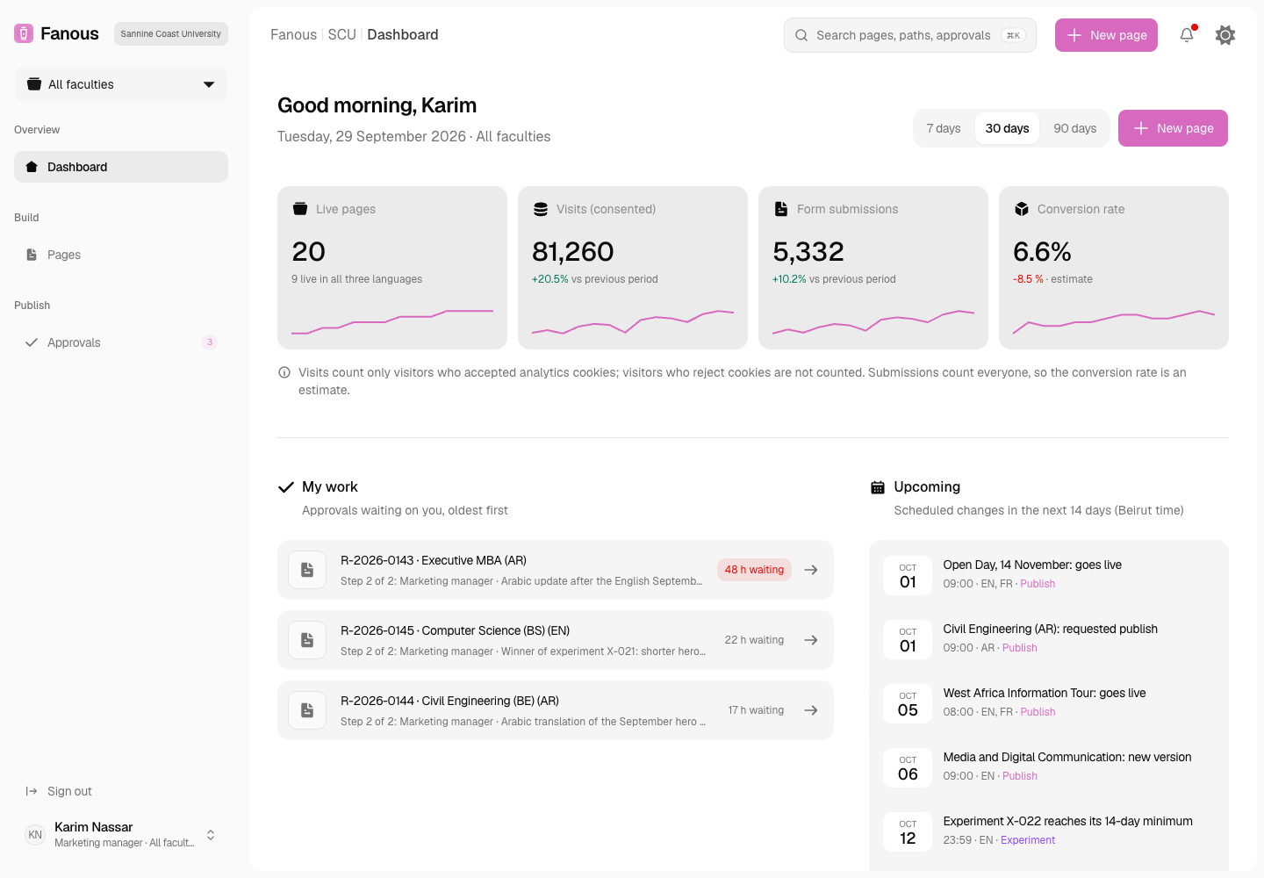Open the All faculties dropdown

pos(121,84)
